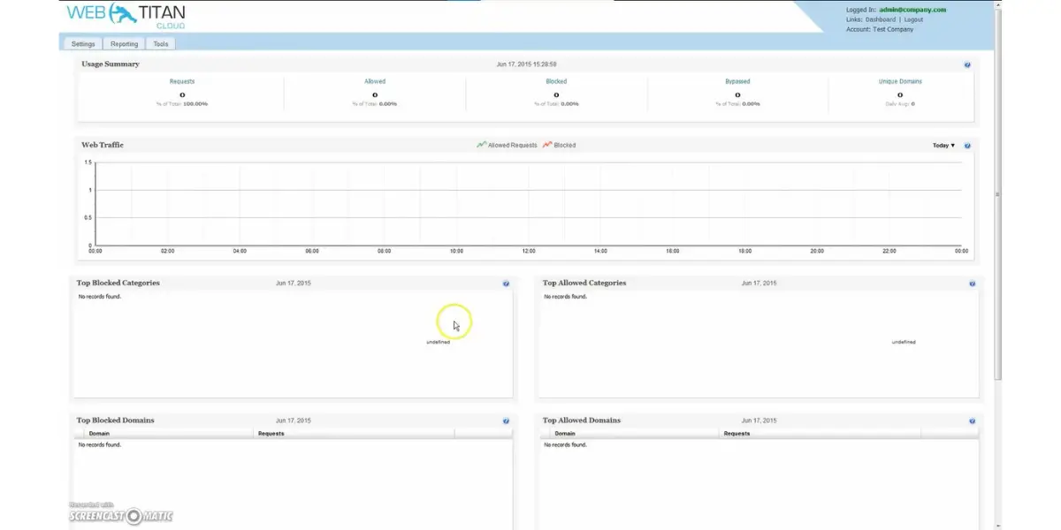Open the Tools tab
The height and width of the screenshot is (530, 1061).
[x=161, y=43]
